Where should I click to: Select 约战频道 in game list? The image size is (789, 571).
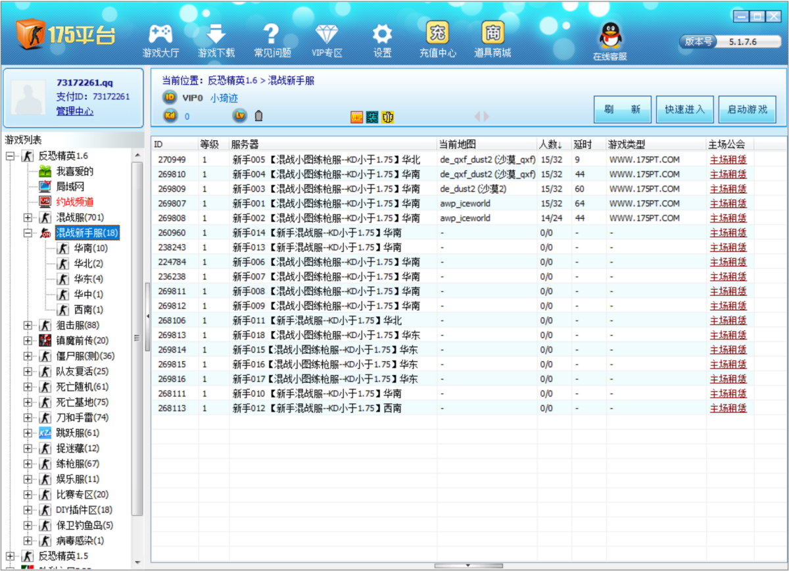point(74,202)
